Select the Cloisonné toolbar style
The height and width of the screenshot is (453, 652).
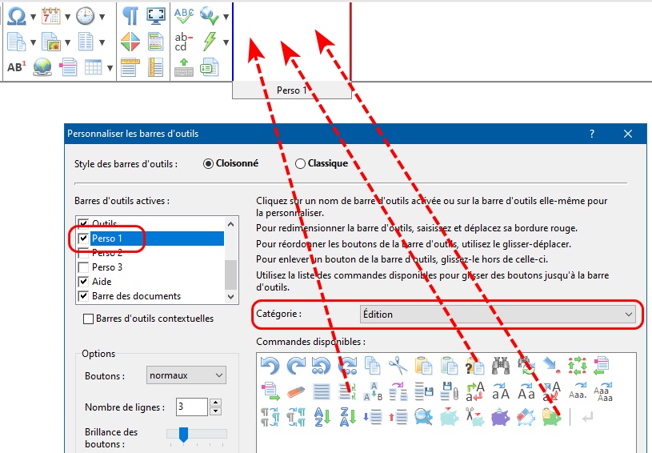click(x=209, y=163)
